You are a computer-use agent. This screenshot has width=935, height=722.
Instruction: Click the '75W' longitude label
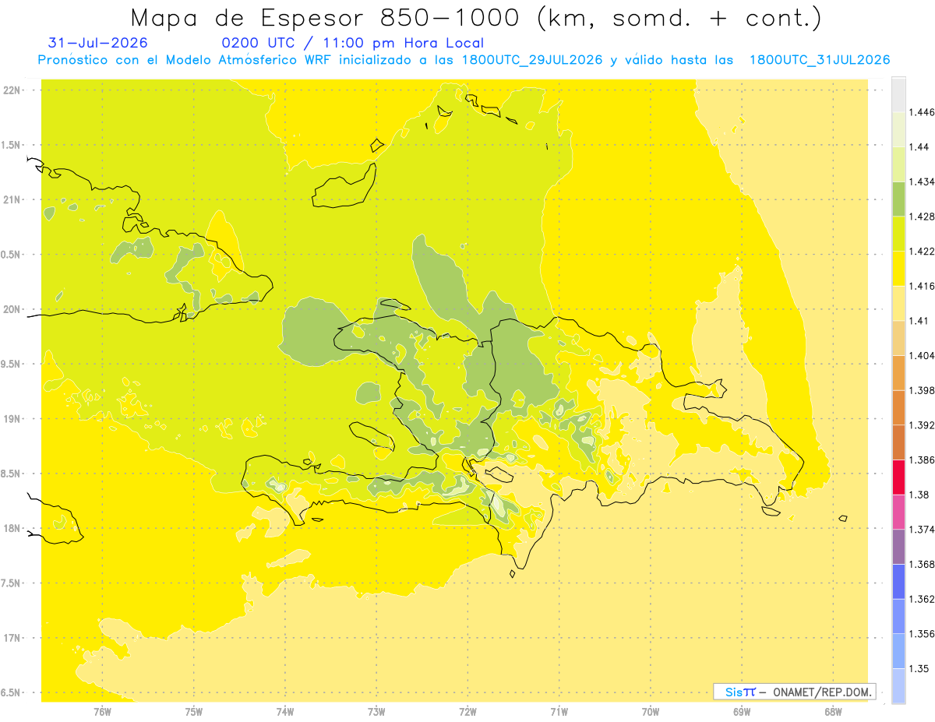tap(193, 712)
